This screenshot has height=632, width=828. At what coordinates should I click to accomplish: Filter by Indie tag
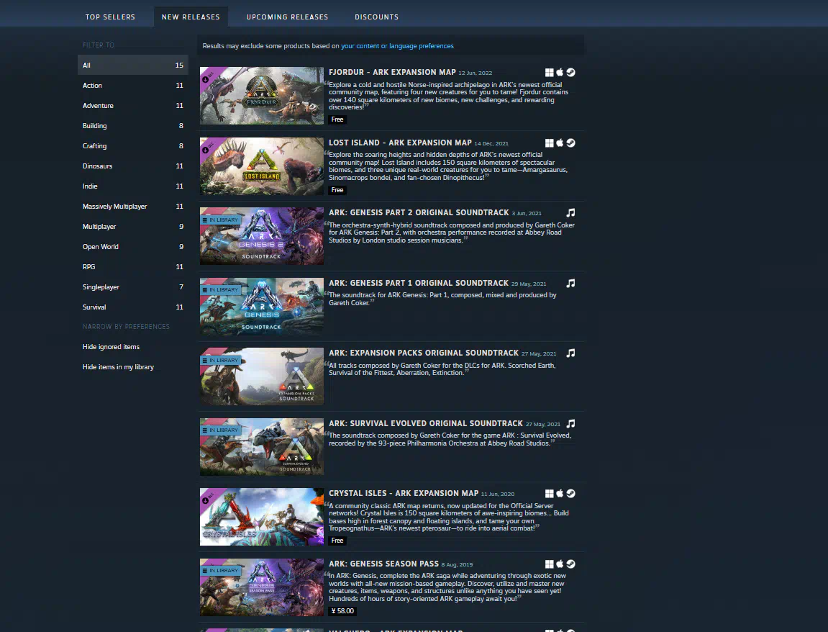click(x=133, y=186)
